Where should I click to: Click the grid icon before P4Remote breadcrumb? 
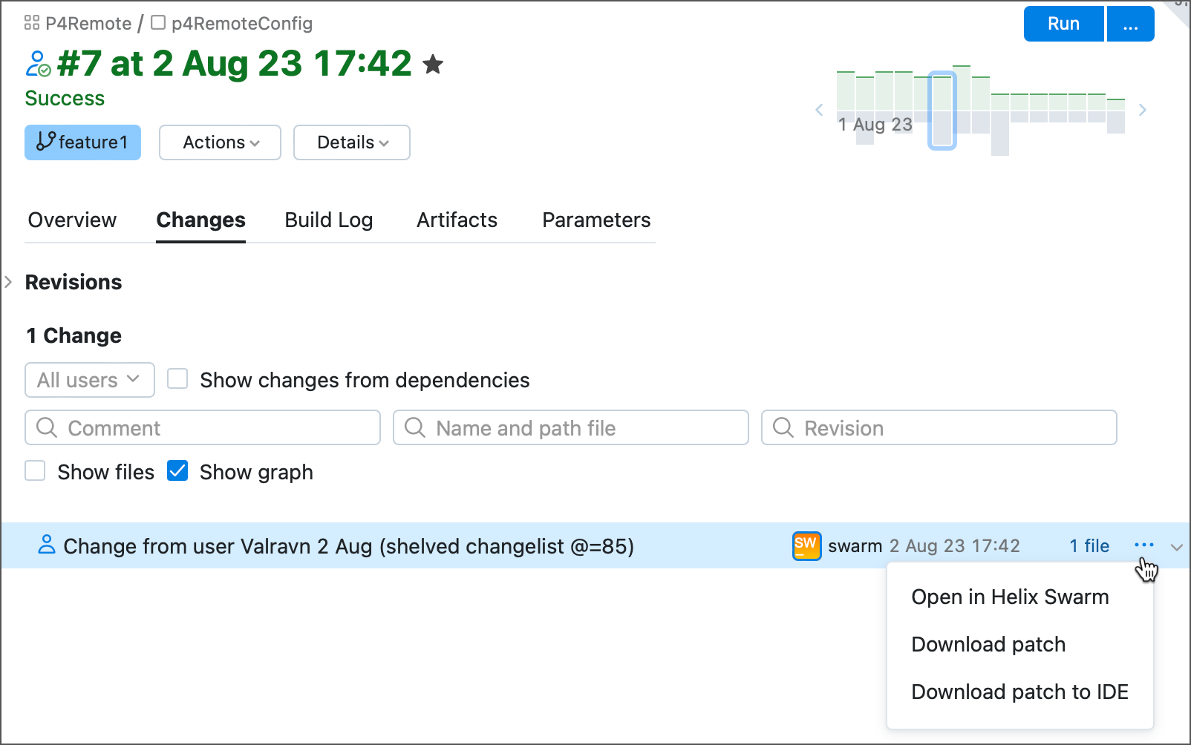(x=31, y=23)
